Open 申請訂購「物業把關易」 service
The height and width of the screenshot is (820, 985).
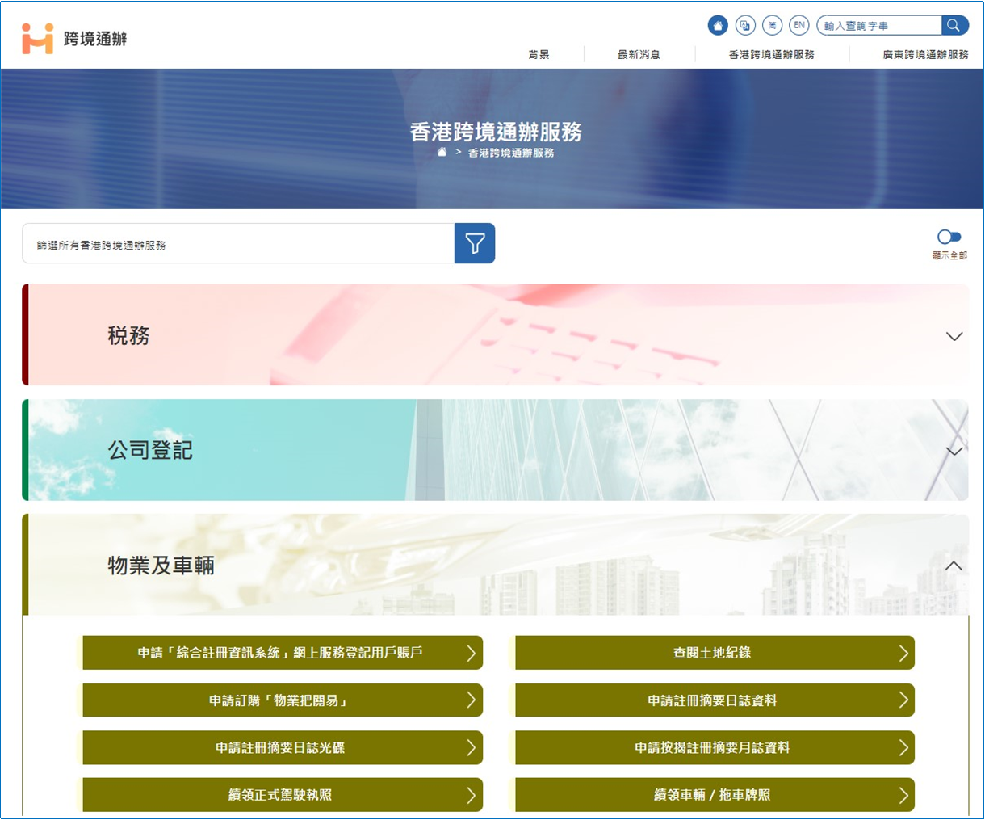point(283,700)
